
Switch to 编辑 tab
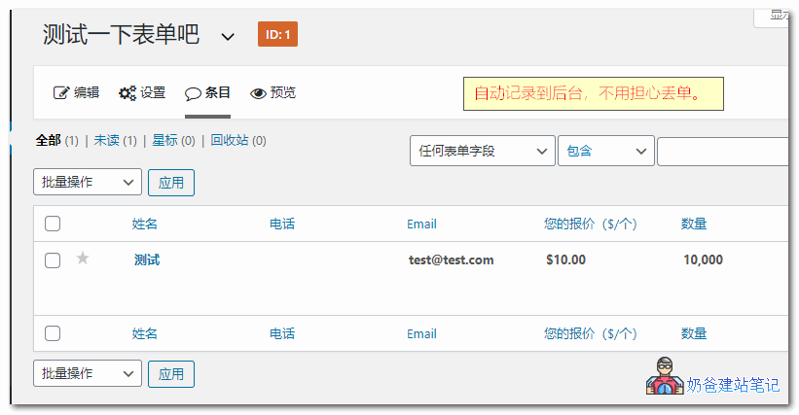[x=77, y=92]
